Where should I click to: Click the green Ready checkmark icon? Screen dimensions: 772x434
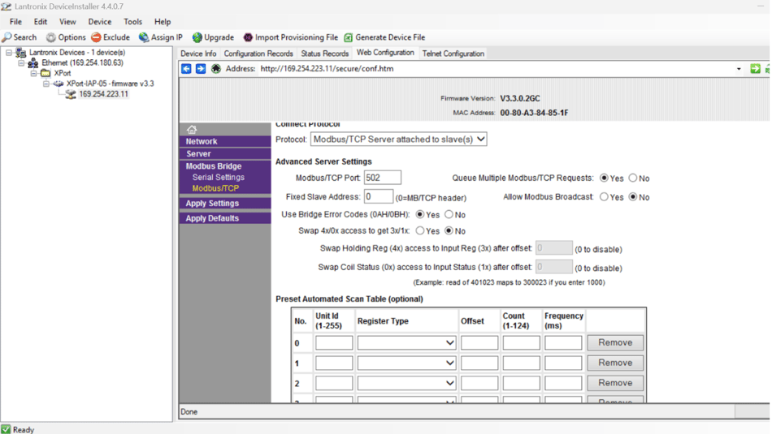(6, 429)
